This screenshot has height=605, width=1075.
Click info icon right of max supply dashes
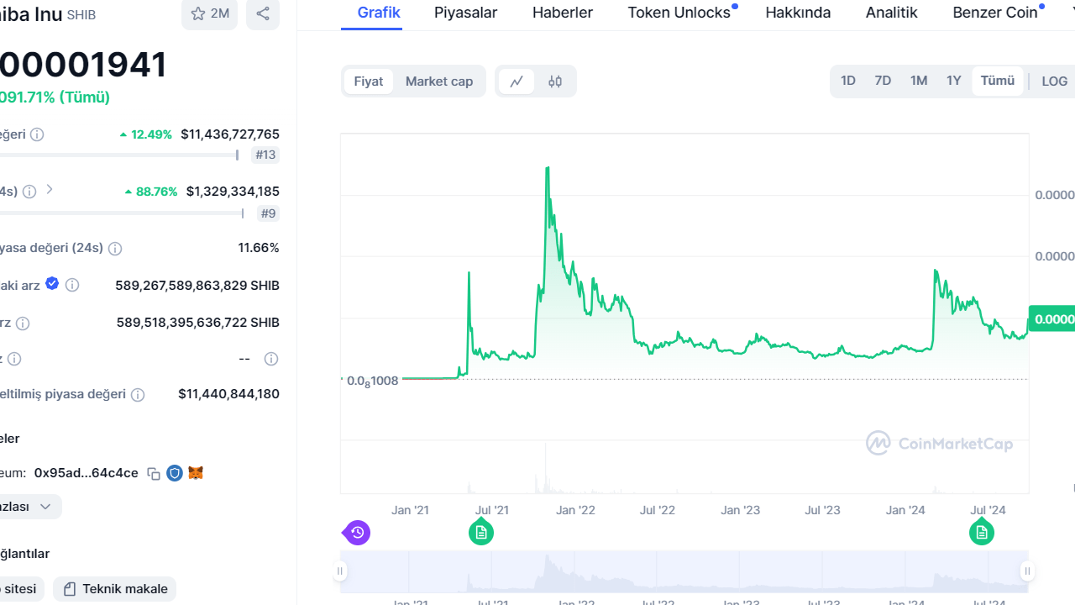(271, 359)
